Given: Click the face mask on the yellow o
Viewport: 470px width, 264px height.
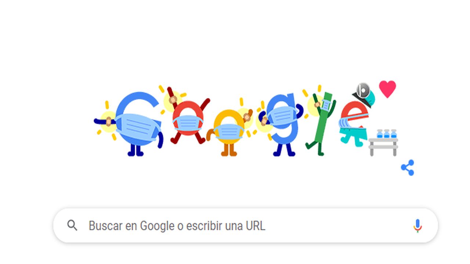Looking at the screenshot, I should (x=229, y=132).
